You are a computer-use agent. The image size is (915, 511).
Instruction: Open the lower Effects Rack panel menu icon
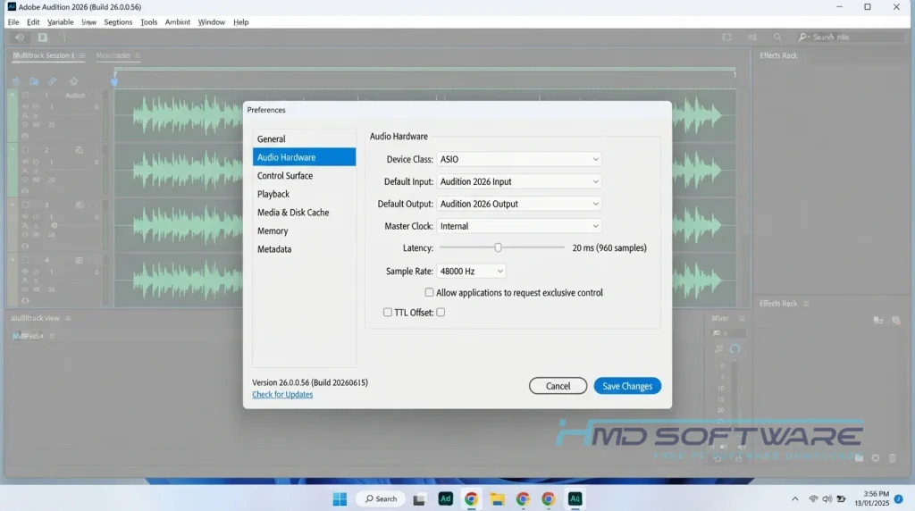[x=806, y=304]
